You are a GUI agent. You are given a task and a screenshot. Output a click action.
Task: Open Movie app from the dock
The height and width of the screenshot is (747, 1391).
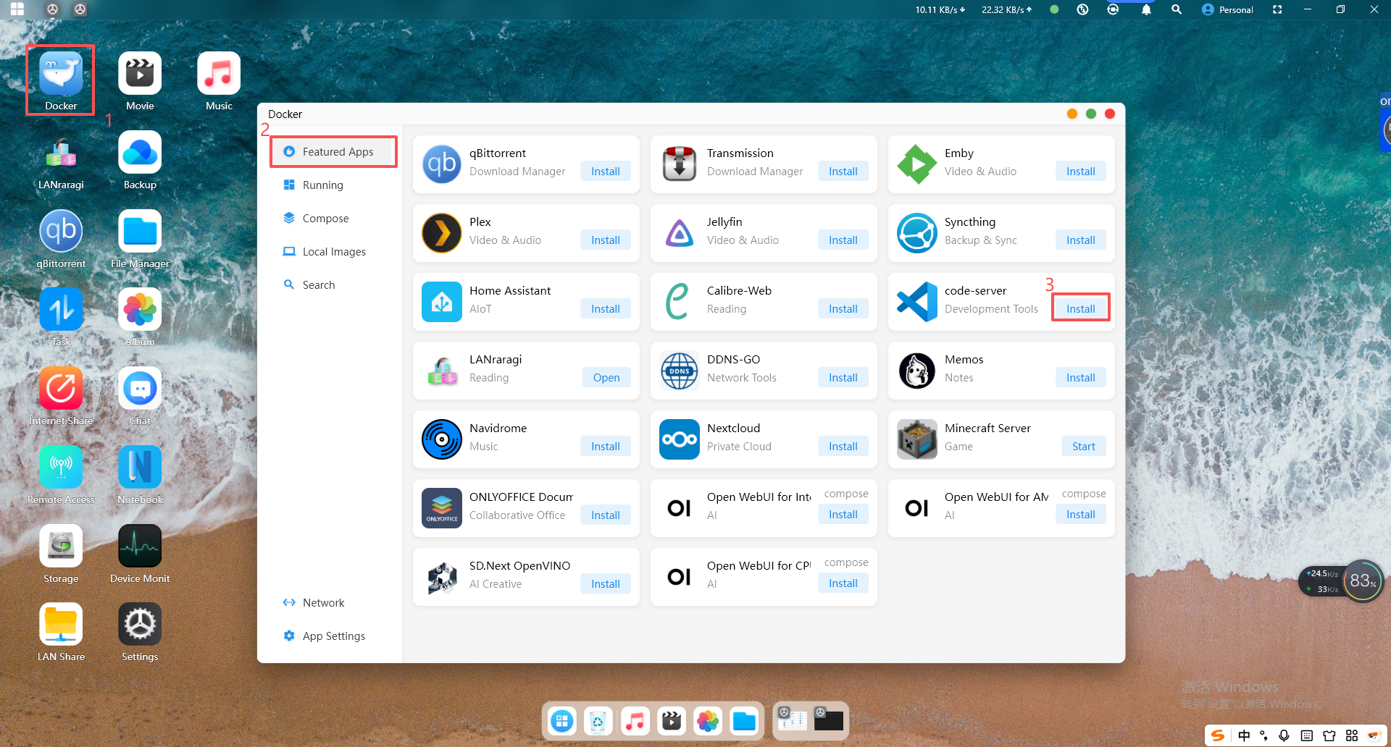[672, 721]
